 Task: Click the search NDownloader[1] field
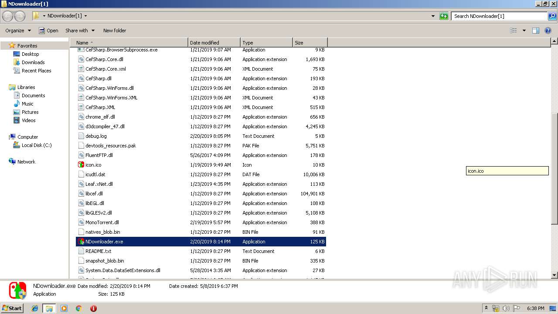(x=500, y=16)
